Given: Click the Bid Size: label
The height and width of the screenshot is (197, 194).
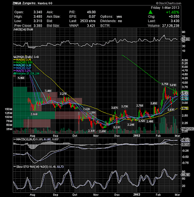Looking at the screenshot, I should point(53,26).
